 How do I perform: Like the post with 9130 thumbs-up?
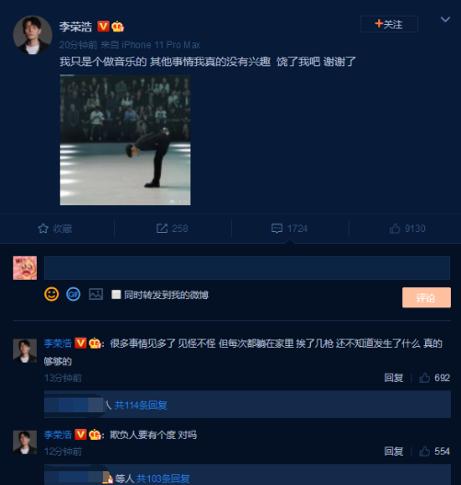click(x=395, y=228)
